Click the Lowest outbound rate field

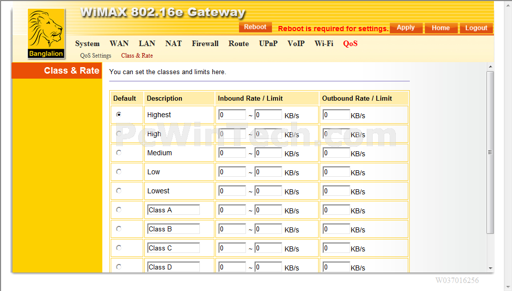pos(336,191)
